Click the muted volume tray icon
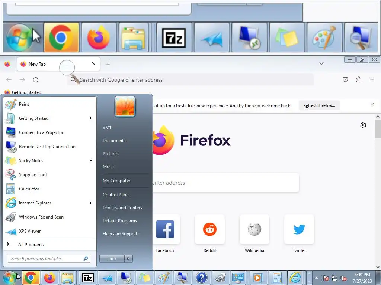 (x=343, y=278)
